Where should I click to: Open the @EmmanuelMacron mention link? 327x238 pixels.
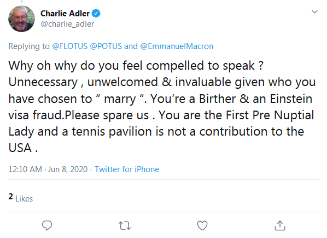click(177, 46)
